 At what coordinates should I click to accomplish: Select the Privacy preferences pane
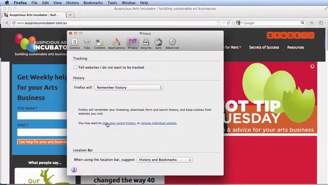tap(133, 44)
